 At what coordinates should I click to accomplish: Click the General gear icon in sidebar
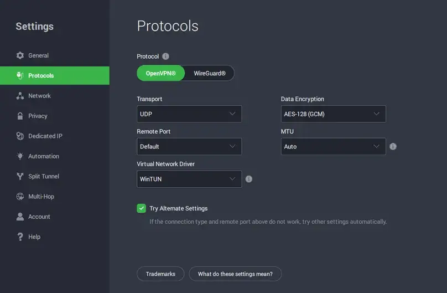(x=20, y=55)
